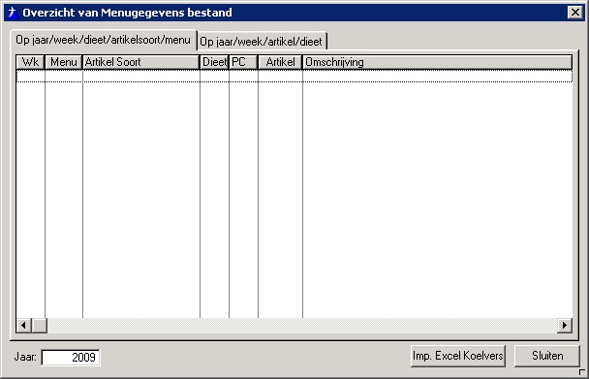
Task: Click the Imp. Excel Koelvers button
Action: 458,356
